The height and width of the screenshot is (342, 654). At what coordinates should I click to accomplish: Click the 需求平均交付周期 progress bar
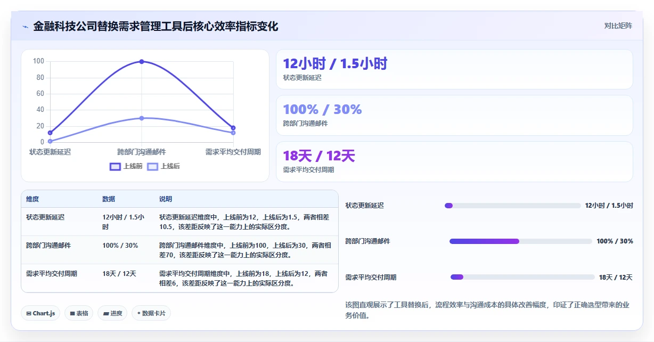click(x=522, y=277)
